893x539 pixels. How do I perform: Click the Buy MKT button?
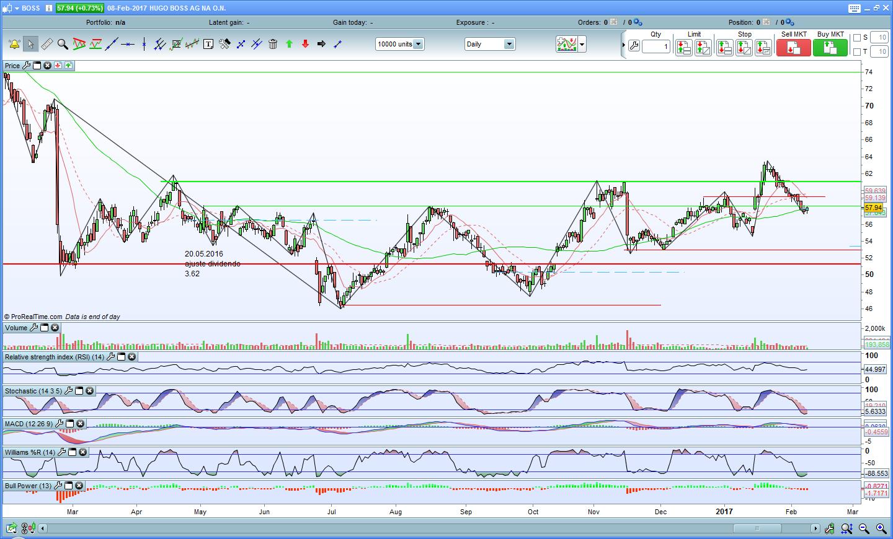[x=830, y=48]
